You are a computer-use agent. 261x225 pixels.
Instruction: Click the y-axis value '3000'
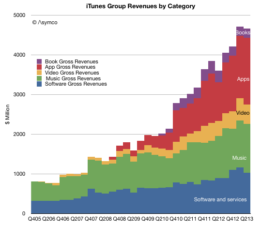click(19, 94)
